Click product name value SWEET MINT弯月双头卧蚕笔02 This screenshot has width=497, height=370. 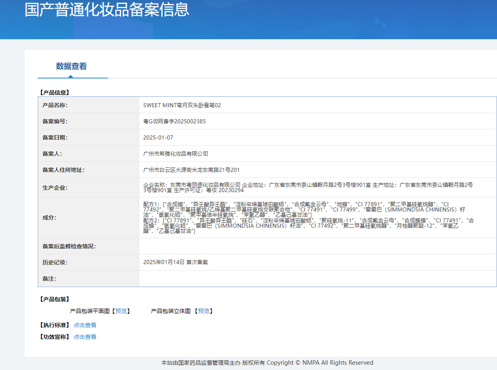[182, 105]
